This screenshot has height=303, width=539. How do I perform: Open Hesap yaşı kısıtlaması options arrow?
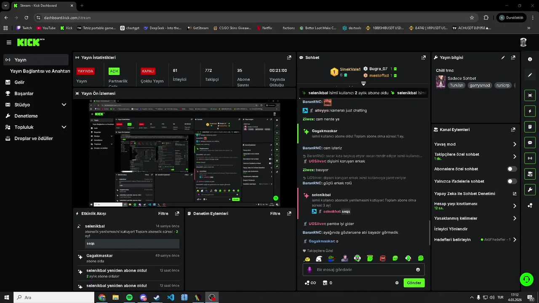(515, 206)
